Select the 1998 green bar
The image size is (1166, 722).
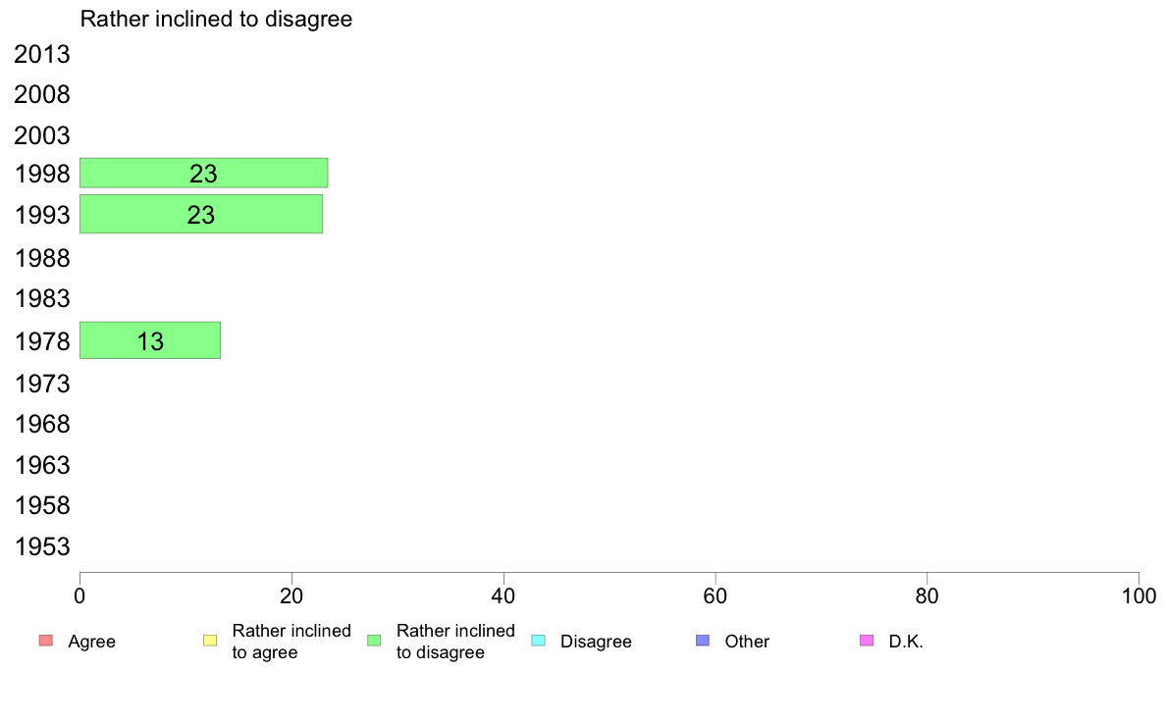(204, 173)
